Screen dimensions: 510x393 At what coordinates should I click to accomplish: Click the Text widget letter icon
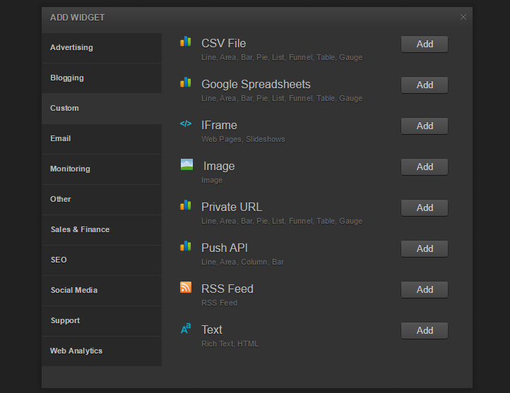pos(186,328)
